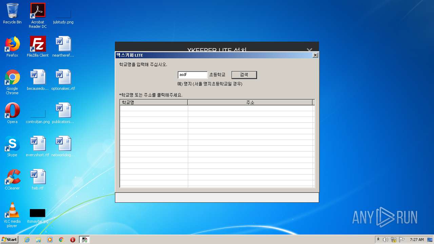
Task: Open the network tray icon
Action: coord(394,240)
